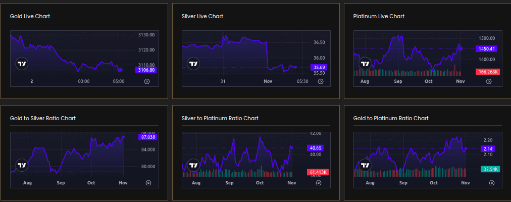Open settings gear on Gold to Platinum Ratio chart
Image resolution: width=511 pixels, height=202 pixels.
point(490,183)
